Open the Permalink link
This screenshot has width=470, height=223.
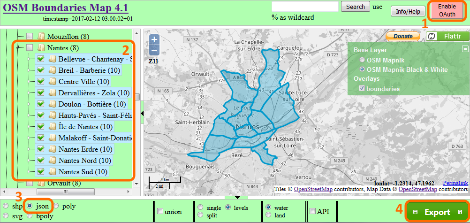click(455, 183)
